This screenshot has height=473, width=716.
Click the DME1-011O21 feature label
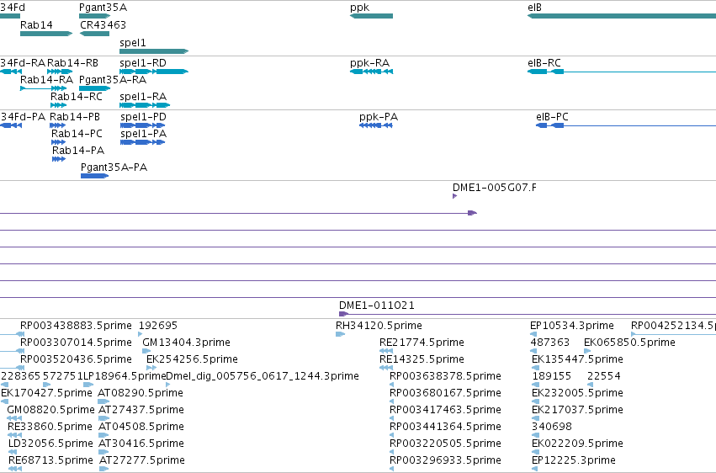(377, 305)
